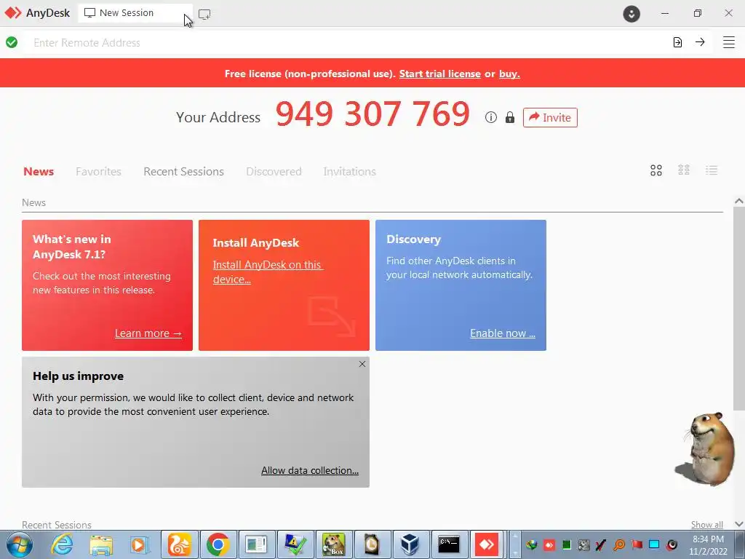The image size is (745, 559).
Task: Click the Start trial license link
Action: [439, 74]
